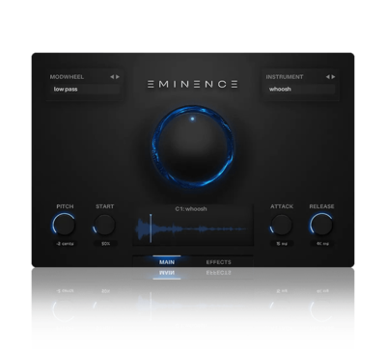Select next Instrument arrow
This screenshot has width=386, height=349.
point(333,77)
